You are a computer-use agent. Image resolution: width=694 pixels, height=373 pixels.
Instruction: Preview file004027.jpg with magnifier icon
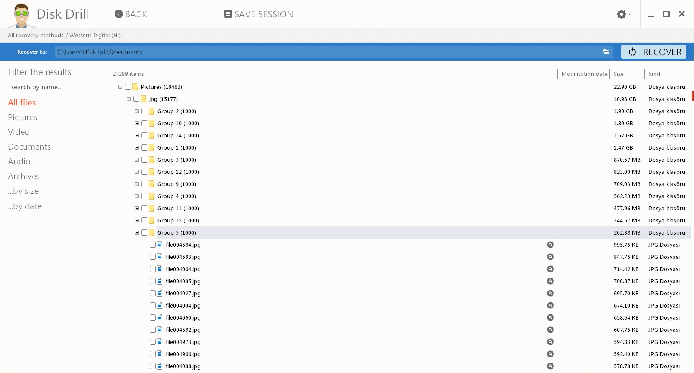(550, 293)
